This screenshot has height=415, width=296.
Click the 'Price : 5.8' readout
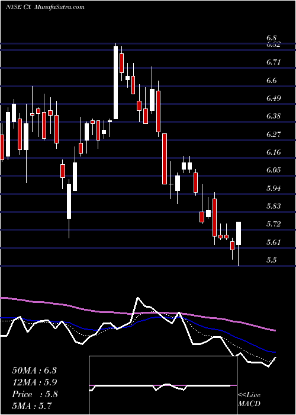[34, 394]
